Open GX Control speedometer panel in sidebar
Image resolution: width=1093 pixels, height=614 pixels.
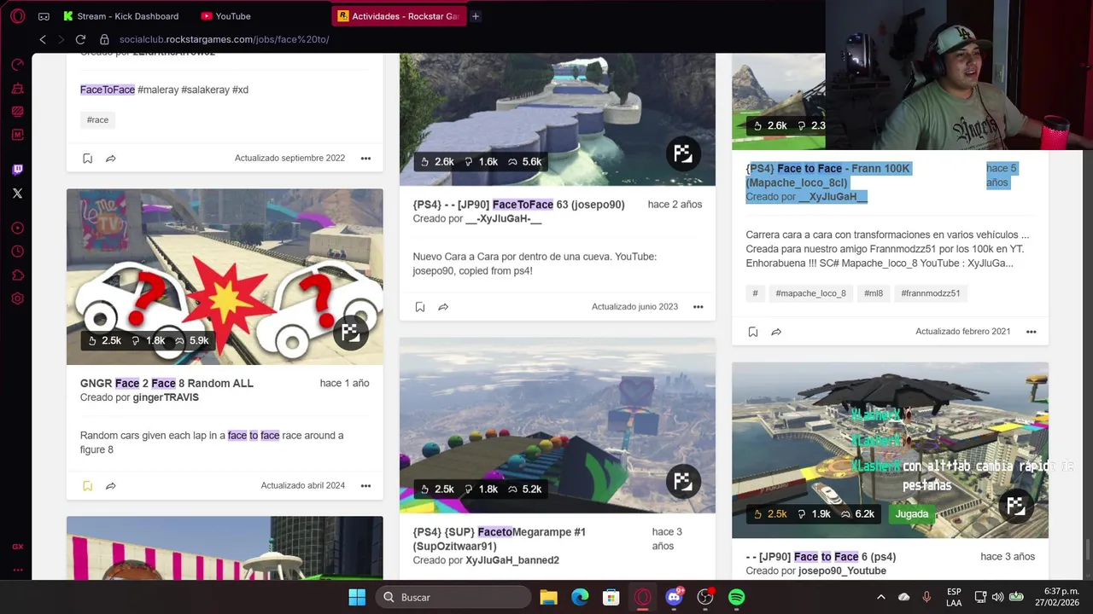click(x=17, y=65)
